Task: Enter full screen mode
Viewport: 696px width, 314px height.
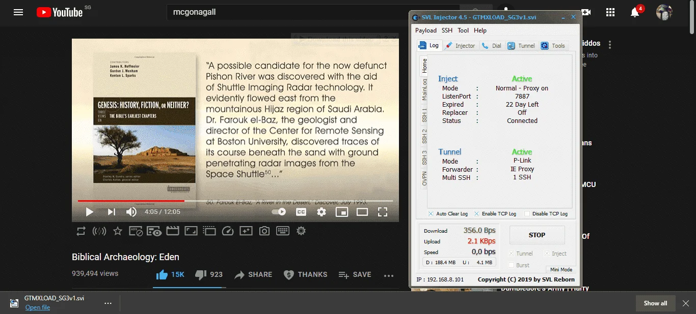Action: click(x=383, y=212)
